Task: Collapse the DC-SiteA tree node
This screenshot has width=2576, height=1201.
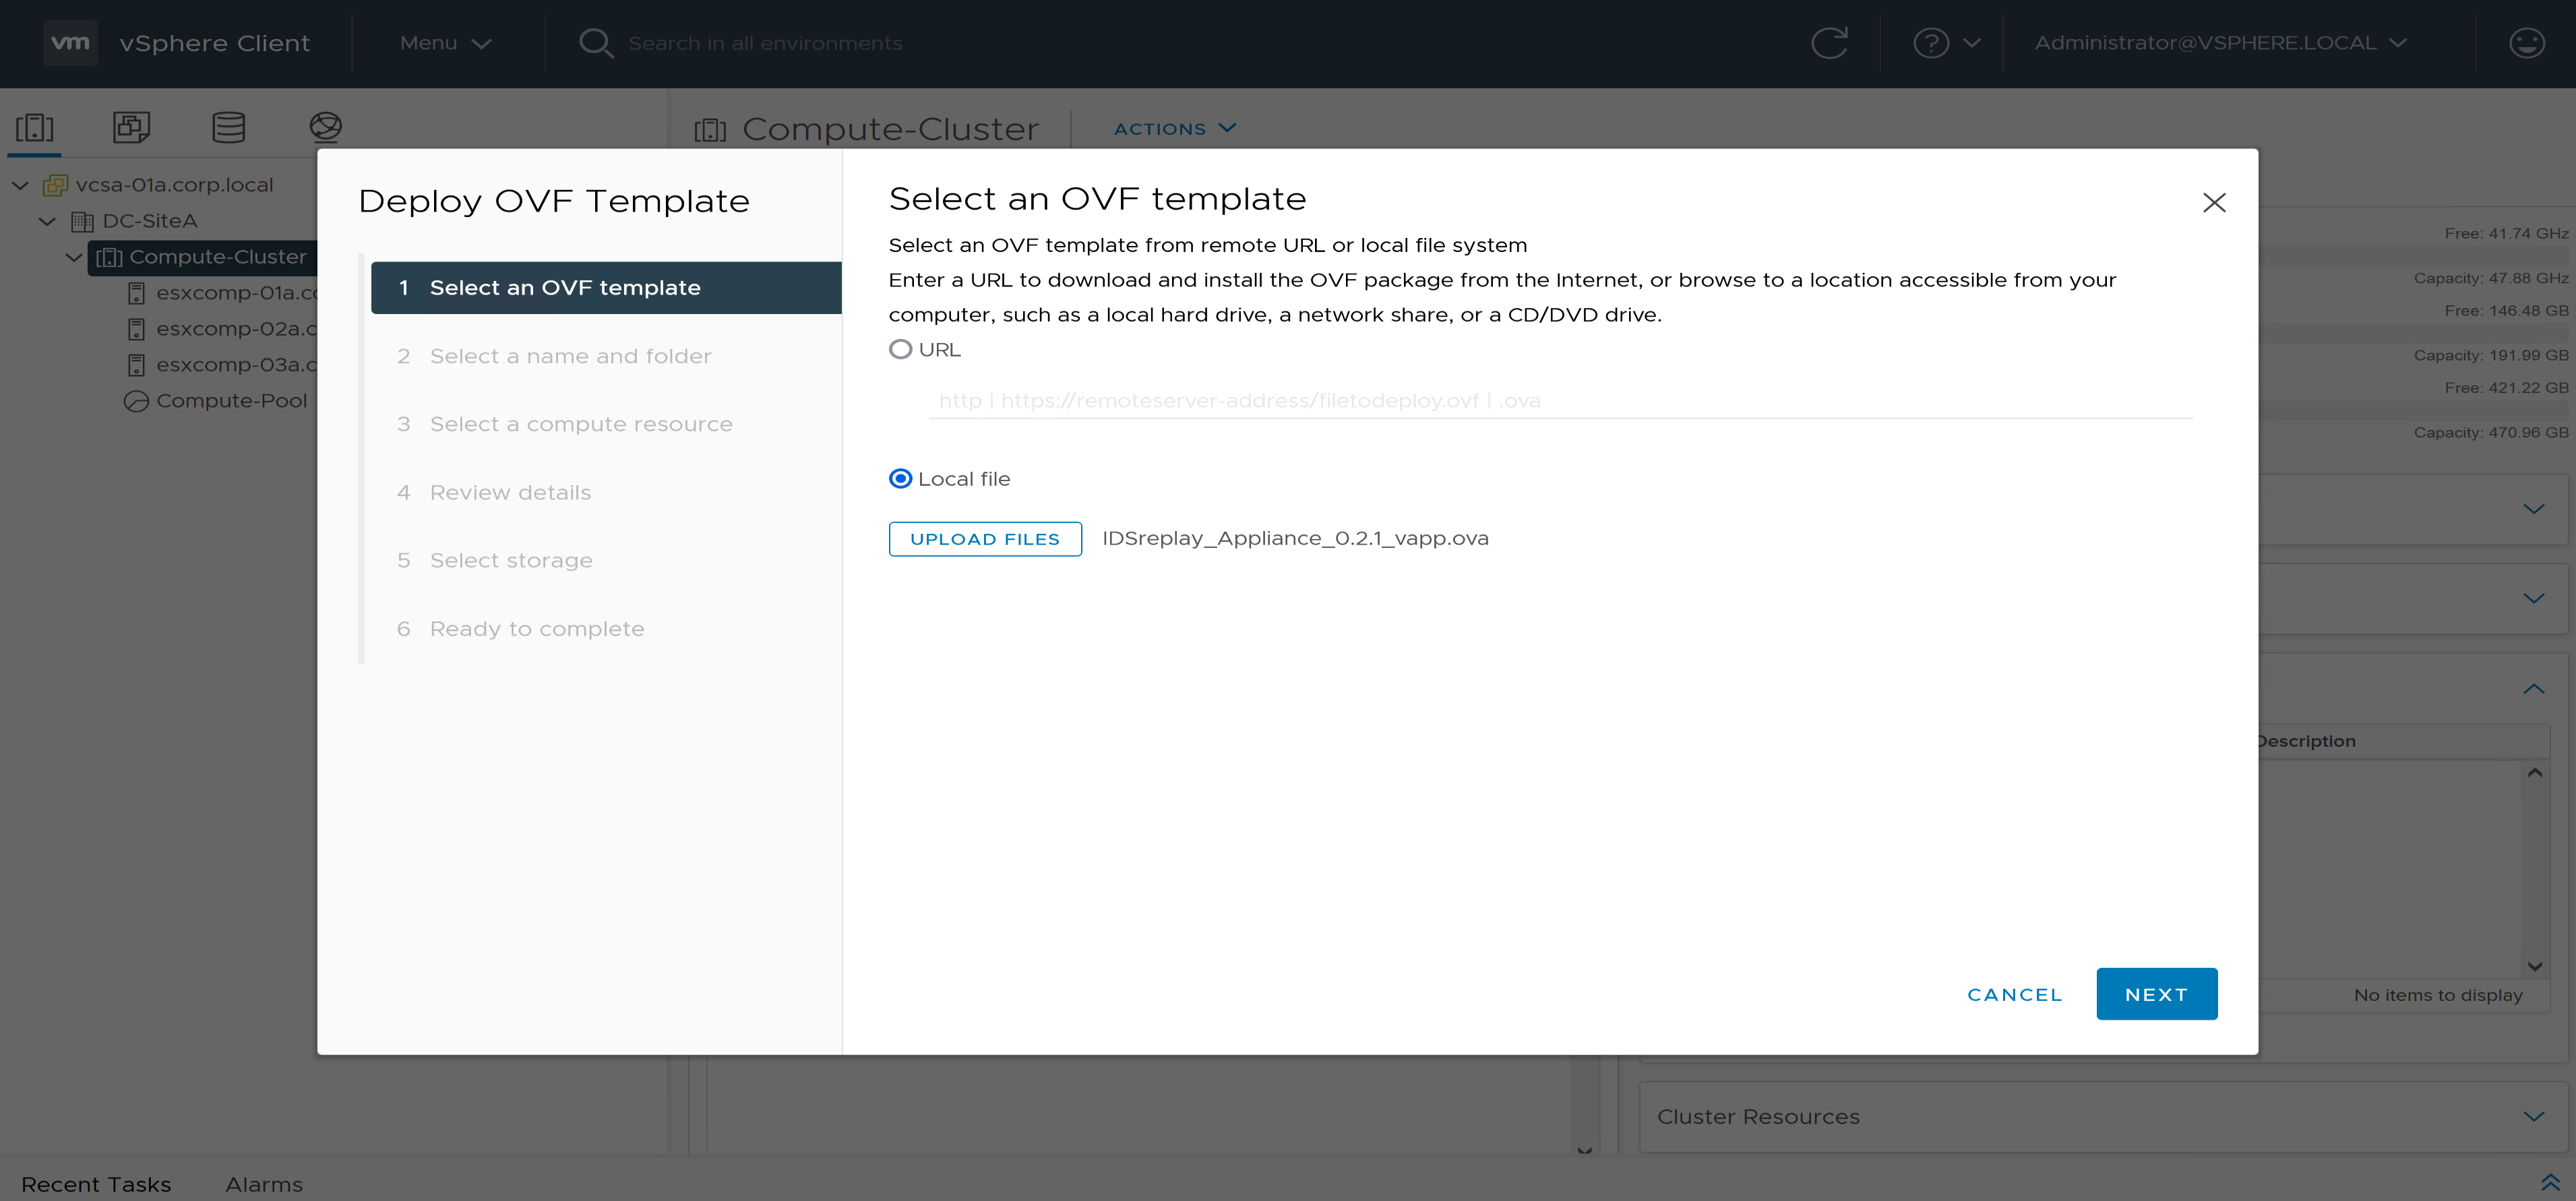Action: point(47,221)
